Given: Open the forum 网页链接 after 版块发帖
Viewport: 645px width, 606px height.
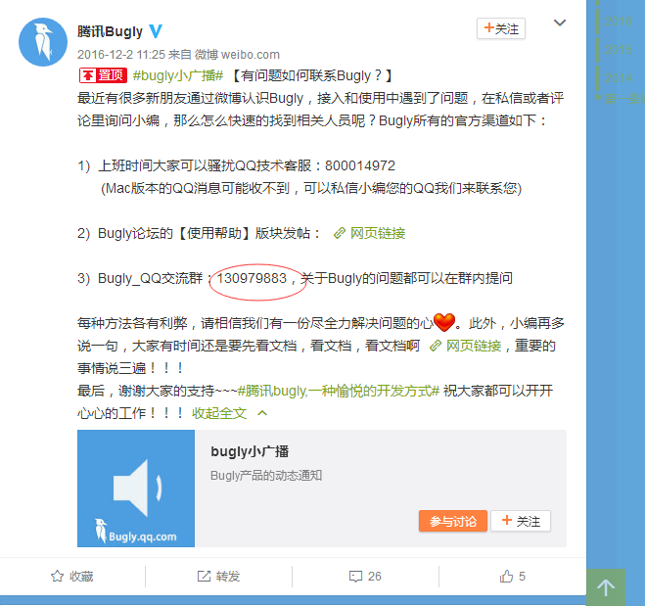Looking at the screenshot, I should pyautogui.click(x=377, y=233).
